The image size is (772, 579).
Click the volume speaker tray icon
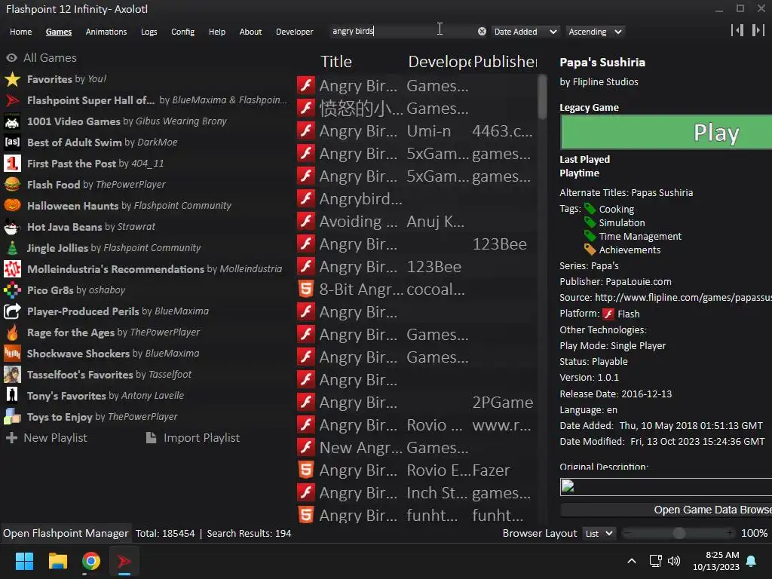point(673,561)
